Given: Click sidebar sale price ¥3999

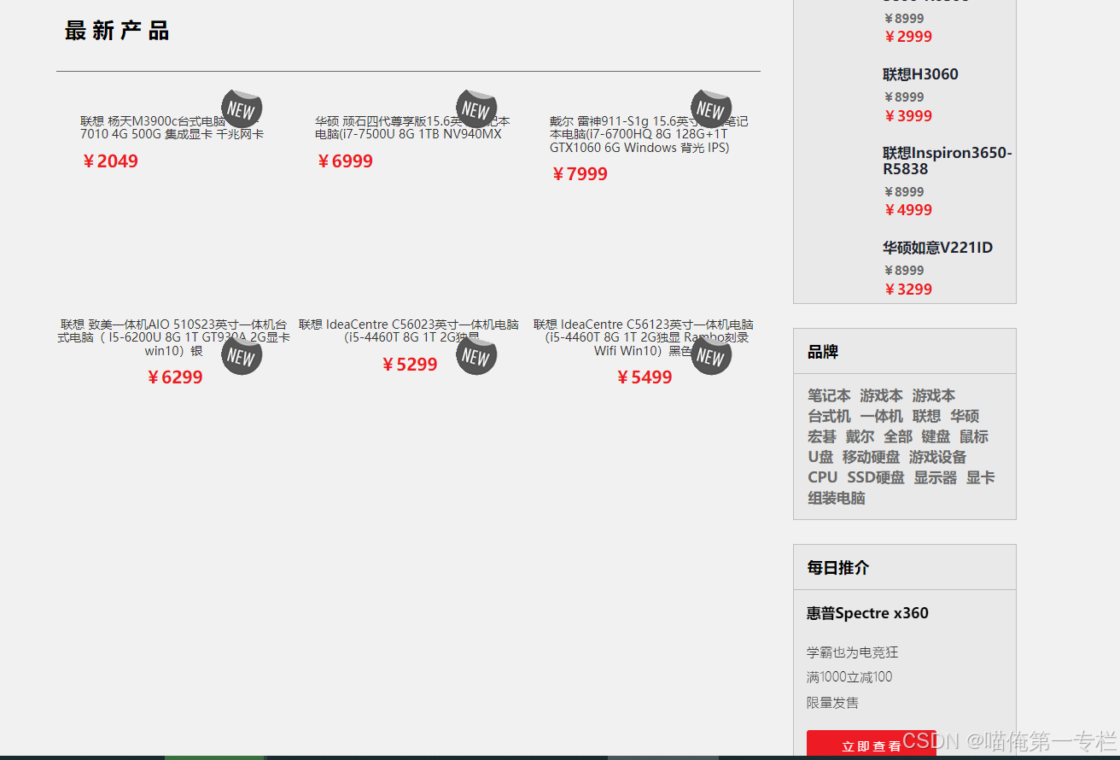Looking at the screenshot, I should click(x=907, y=116).
